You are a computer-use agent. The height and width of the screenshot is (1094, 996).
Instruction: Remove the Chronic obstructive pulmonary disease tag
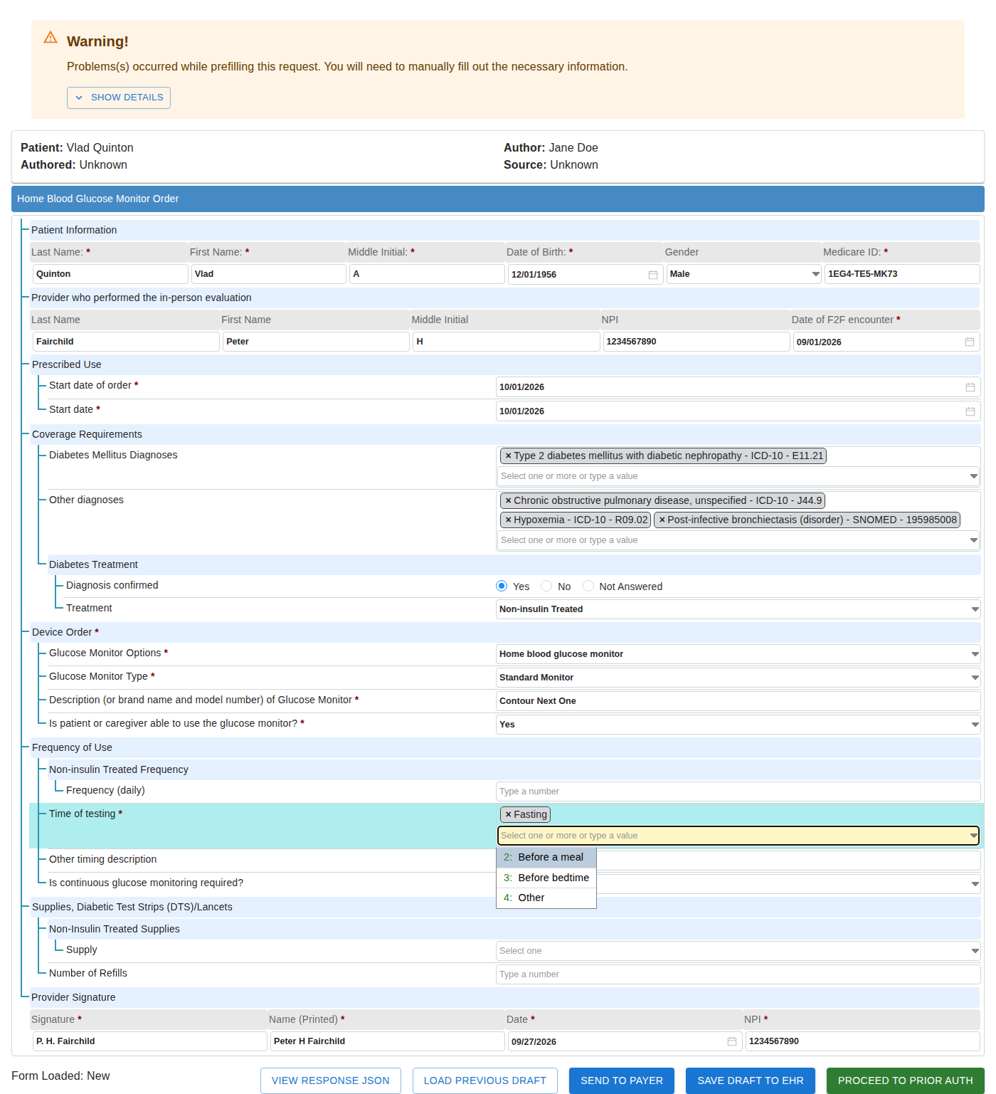click(509, 501)
